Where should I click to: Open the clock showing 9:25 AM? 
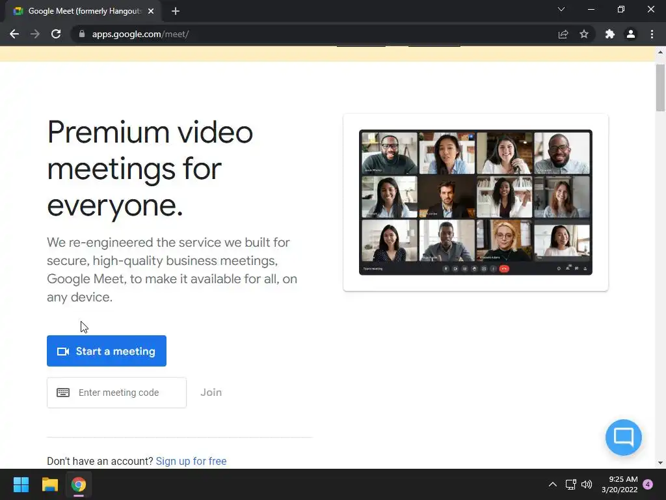click(x=620, y=484)
